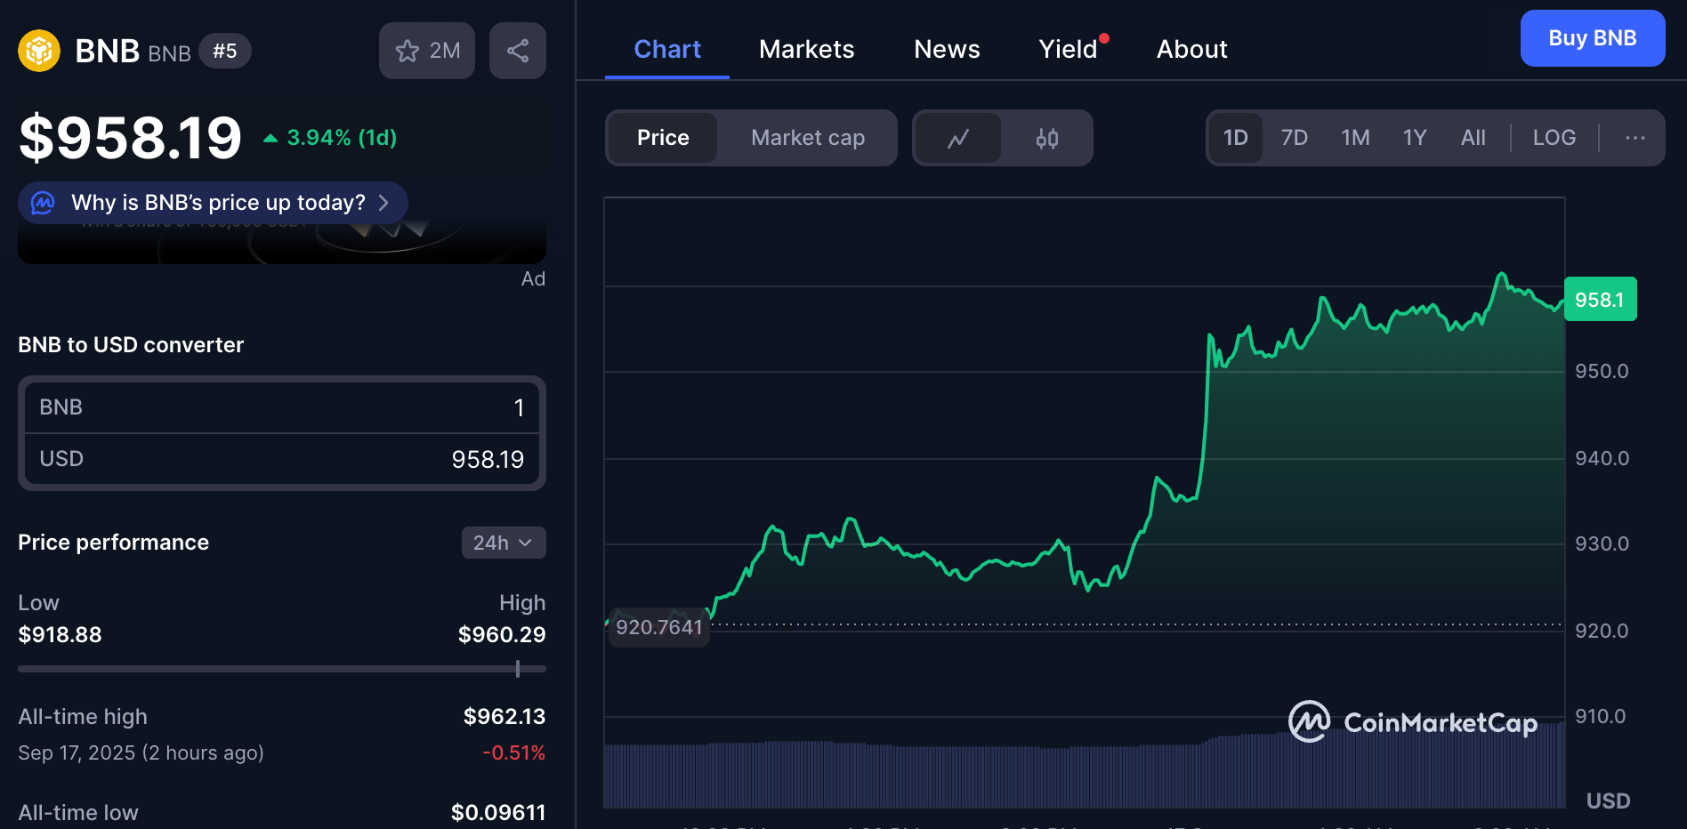Click the share icon button
The height and width of the screenshot is (829, 1687).
pos(518,51)
